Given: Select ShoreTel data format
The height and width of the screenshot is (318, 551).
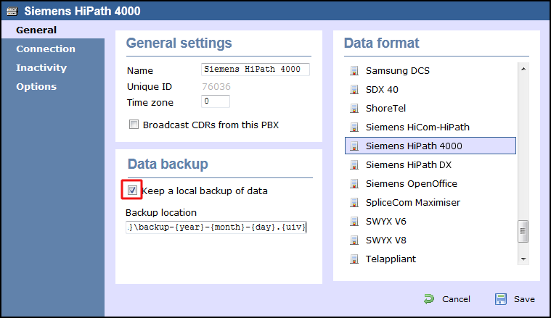Looking at the screenshot, I should 430,109.
